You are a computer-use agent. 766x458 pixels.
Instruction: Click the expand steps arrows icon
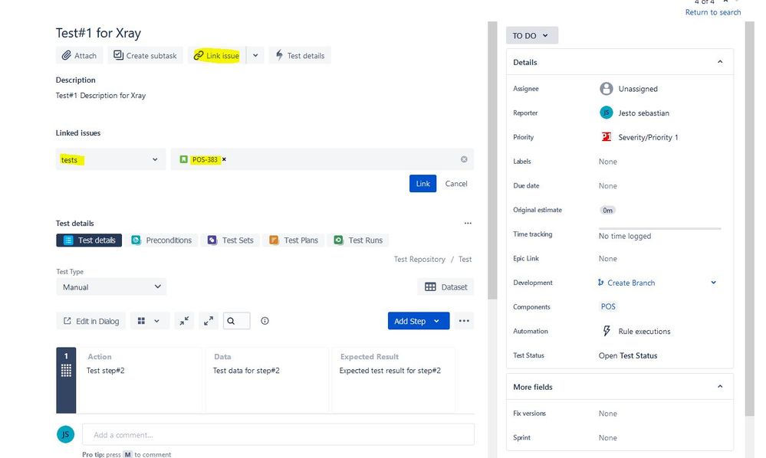pos(209,321)
